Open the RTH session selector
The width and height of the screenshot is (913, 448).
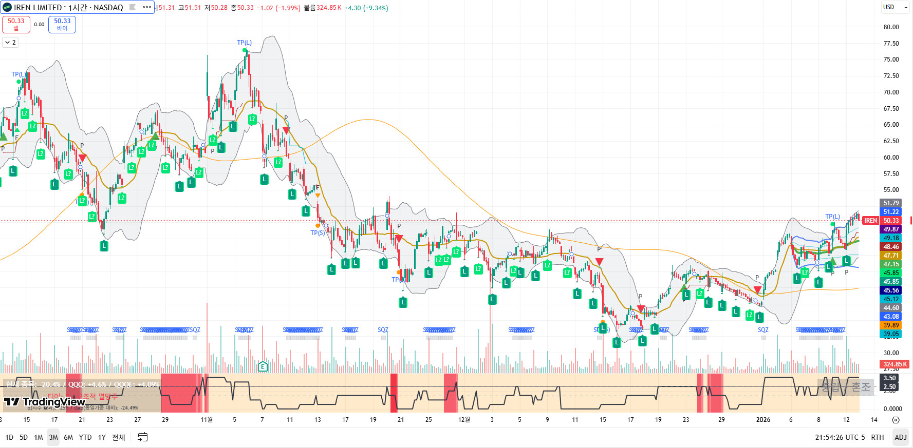(878, 437)
